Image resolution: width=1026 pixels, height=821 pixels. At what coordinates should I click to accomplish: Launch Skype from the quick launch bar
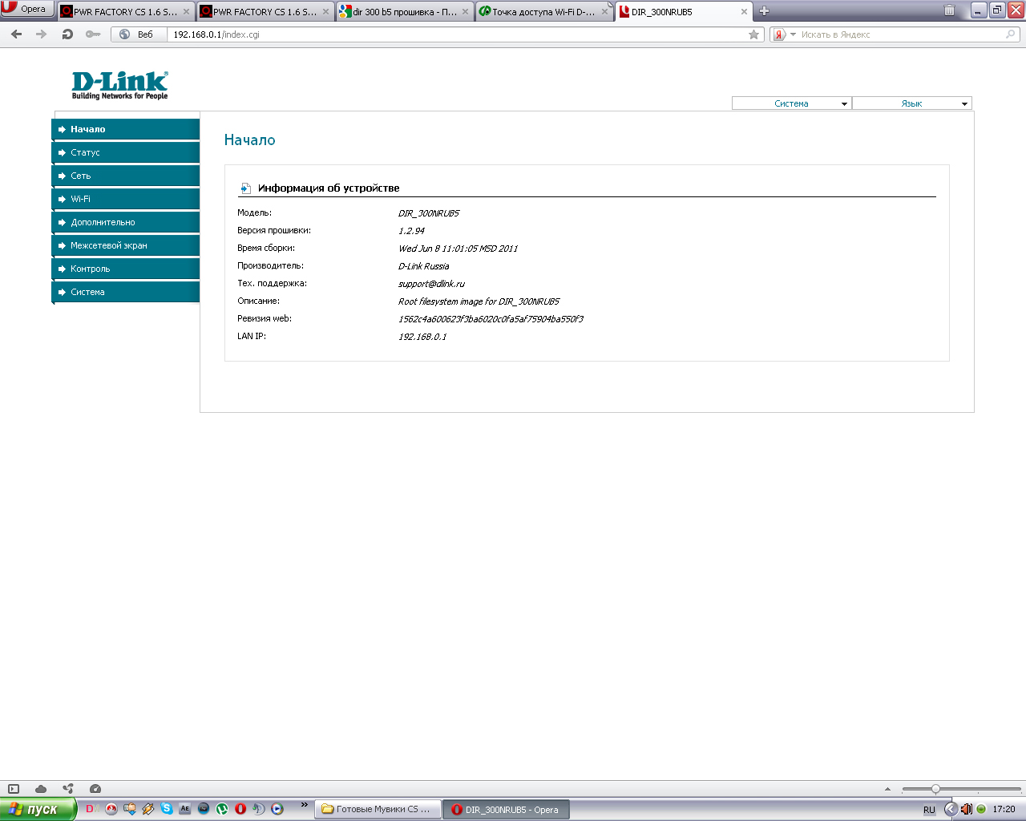[x=167, y=809]
